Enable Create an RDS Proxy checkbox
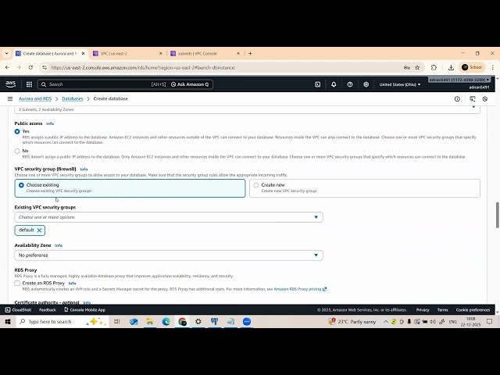This screenshot has height=375, width=500. click(x=17, y=283)
